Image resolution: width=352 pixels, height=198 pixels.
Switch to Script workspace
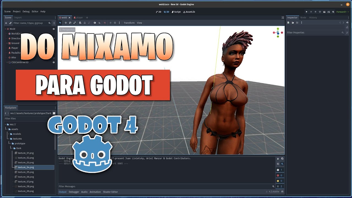176,12
